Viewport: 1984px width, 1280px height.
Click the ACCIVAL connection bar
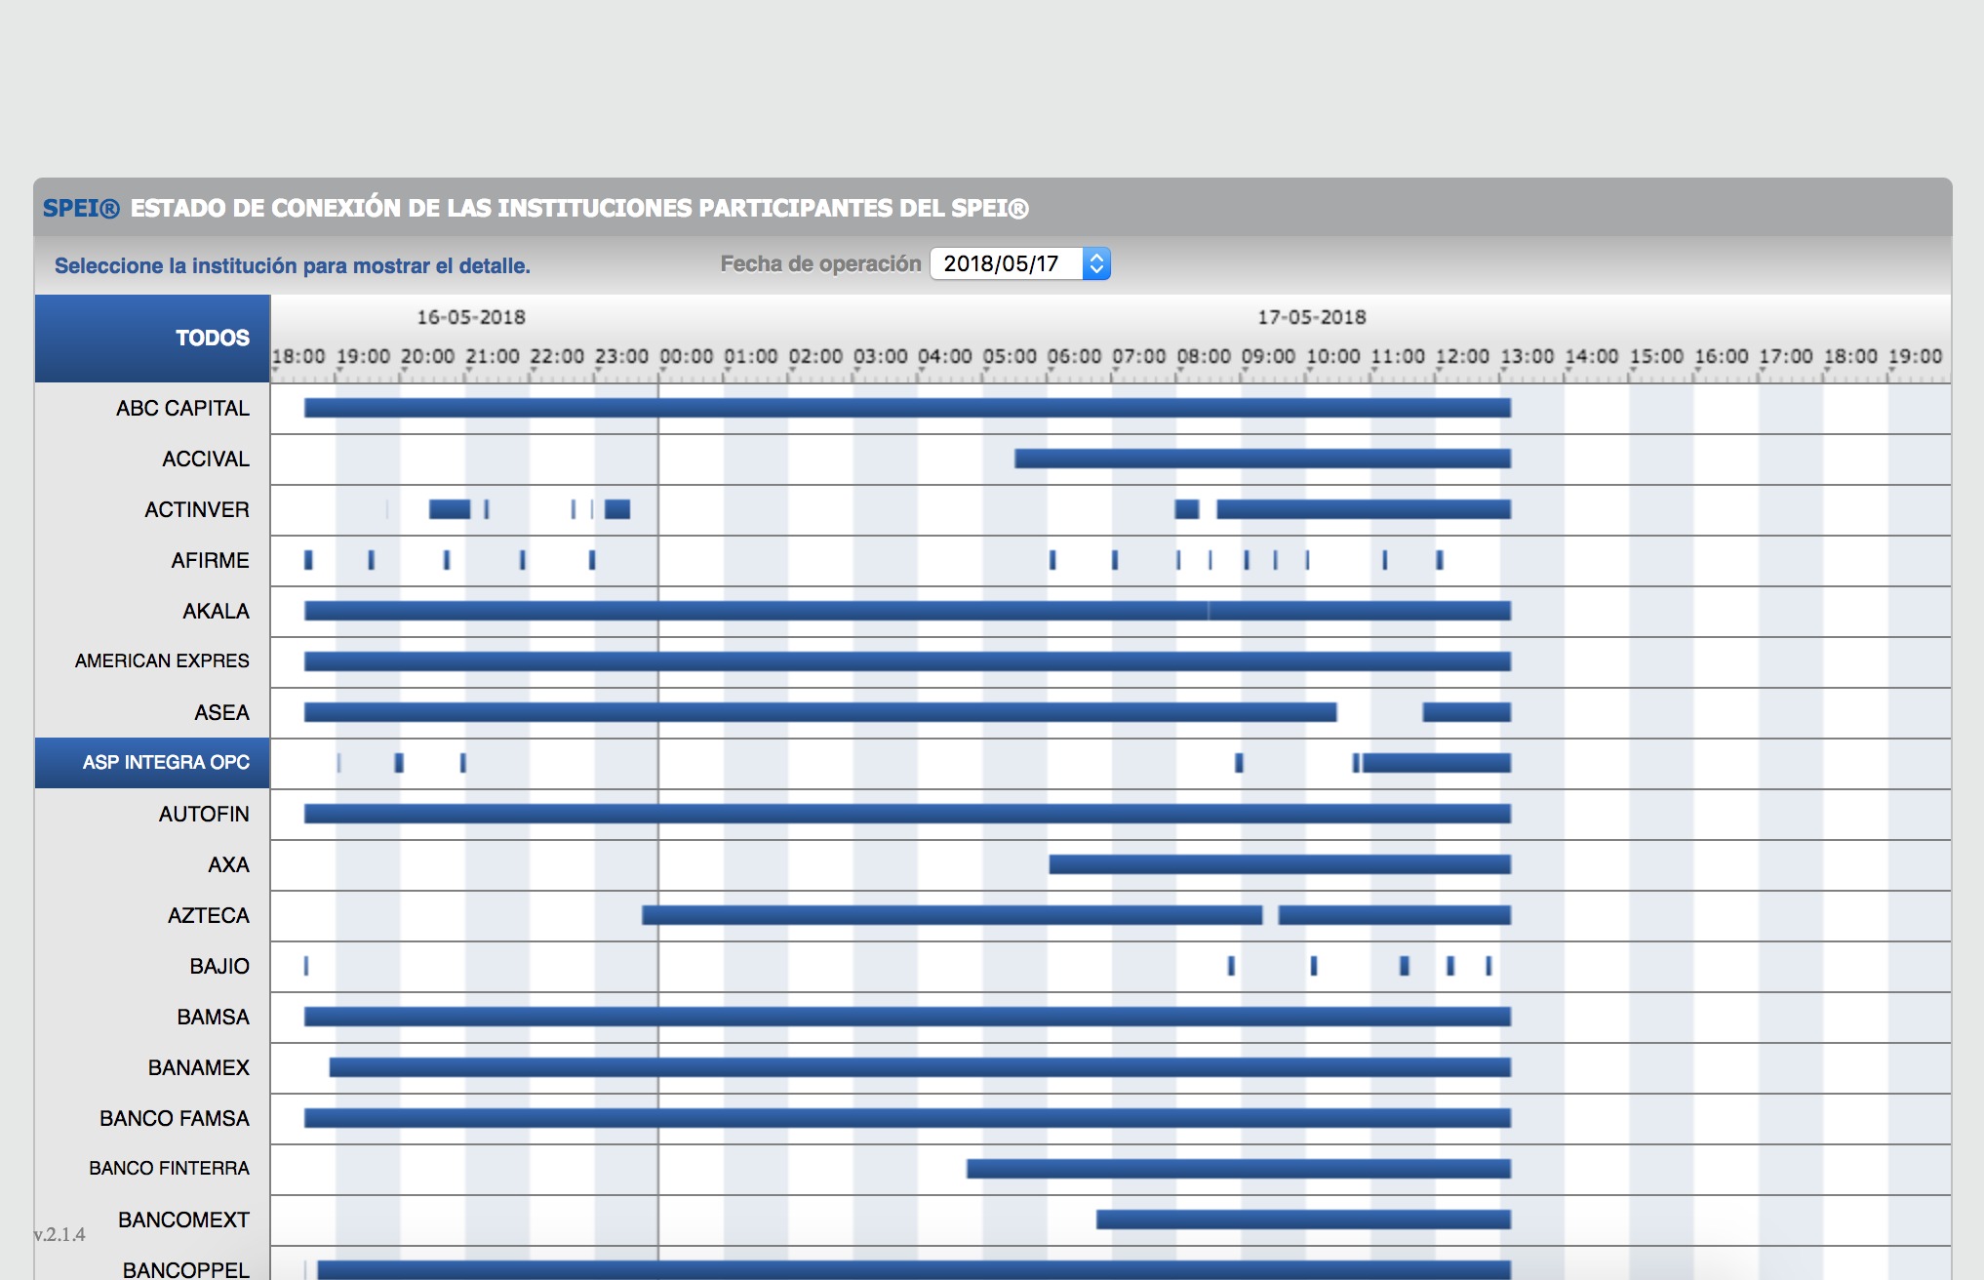1262,459
